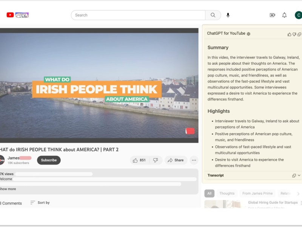The width and height of the screenshot is (302, 227).
Task: Dislike the video
Action: coord(156,160)
